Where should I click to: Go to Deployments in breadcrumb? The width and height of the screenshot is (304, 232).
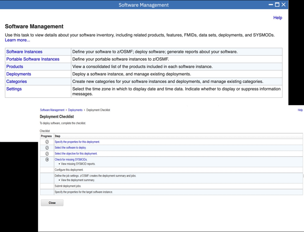click(x=75, y=110)
